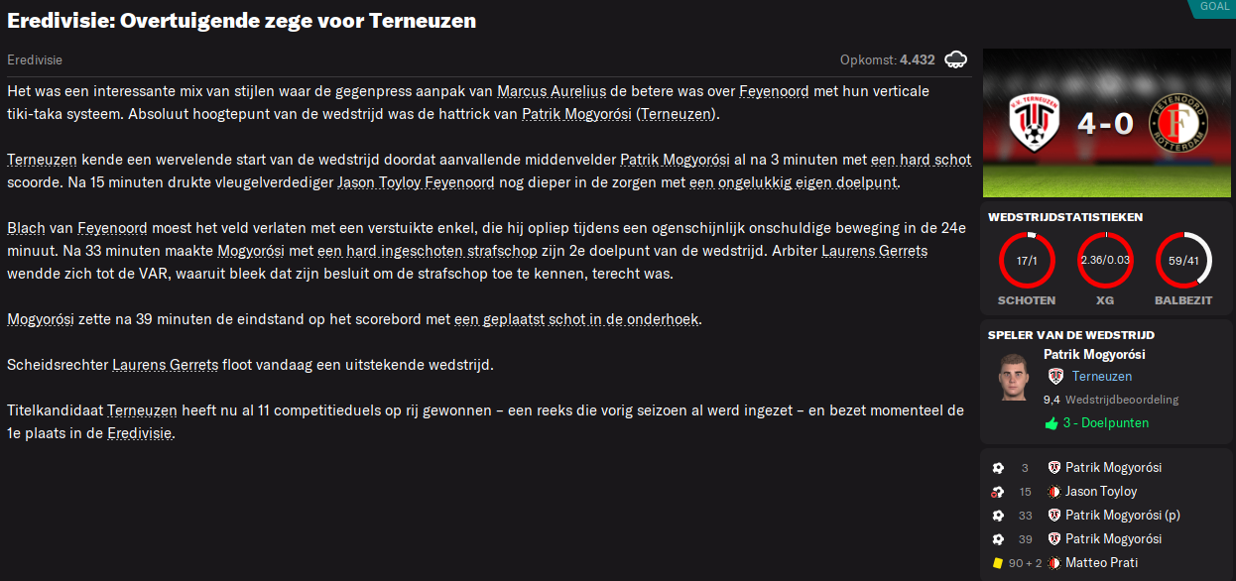
Task: Click the yellow card icon for Matteo Prati
Action: [x=997, y=563]
